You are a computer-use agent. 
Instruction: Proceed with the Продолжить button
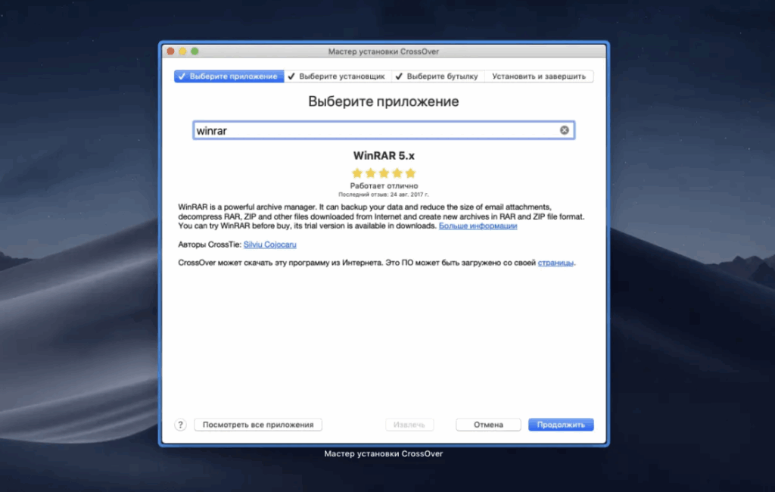click(x=561, y=425)
